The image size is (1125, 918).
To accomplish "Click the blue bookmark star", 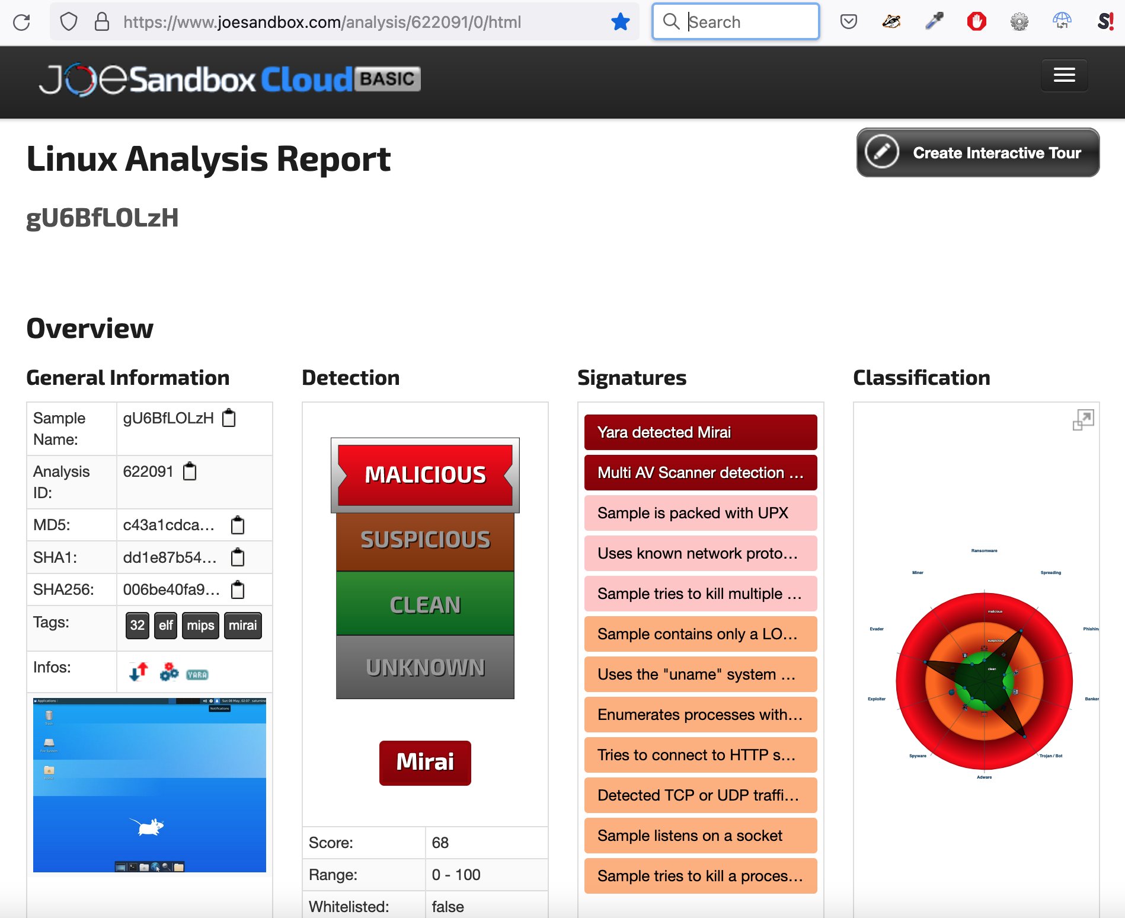I will click(620, 23).
